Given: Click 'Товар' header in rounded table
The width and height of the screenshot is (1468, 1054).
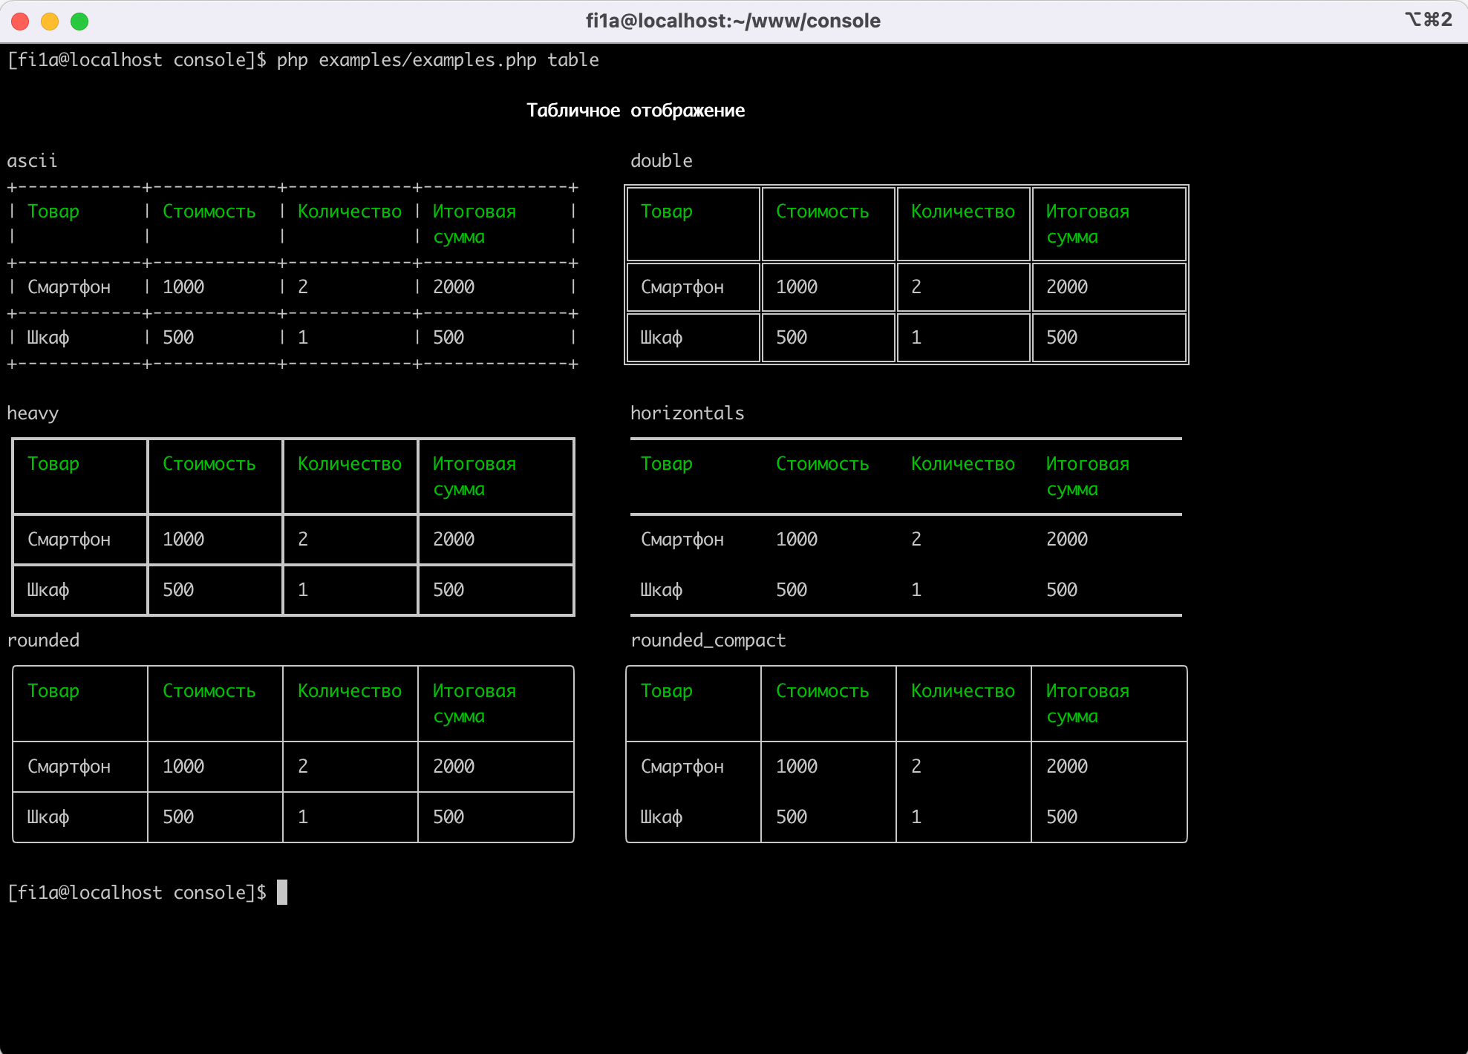Looking at the screenshot, I should tap(53, 691).
